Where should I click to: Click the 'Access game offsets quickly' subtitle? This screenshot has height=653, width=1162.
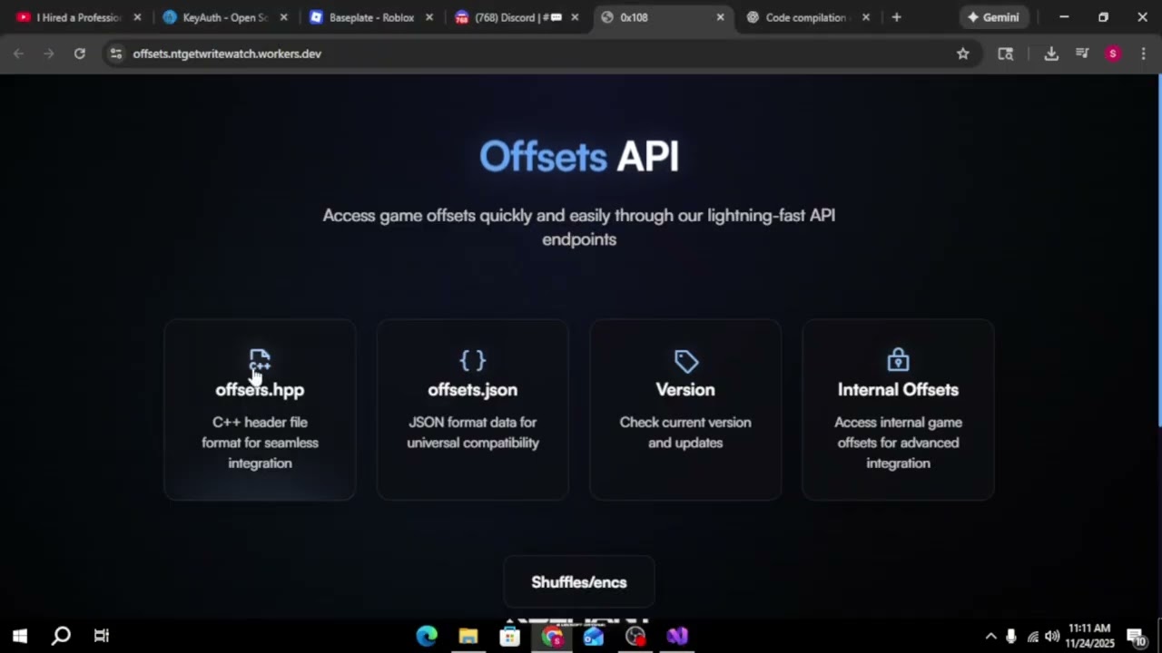579,227
